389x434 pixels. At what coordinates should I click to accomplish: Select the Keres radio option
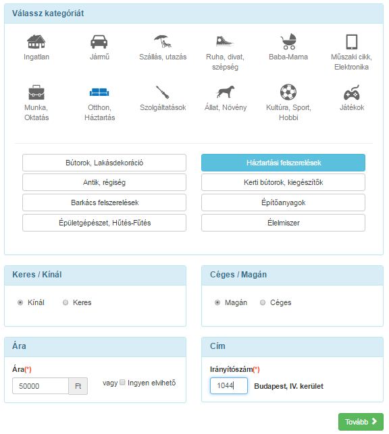[66, 302]
